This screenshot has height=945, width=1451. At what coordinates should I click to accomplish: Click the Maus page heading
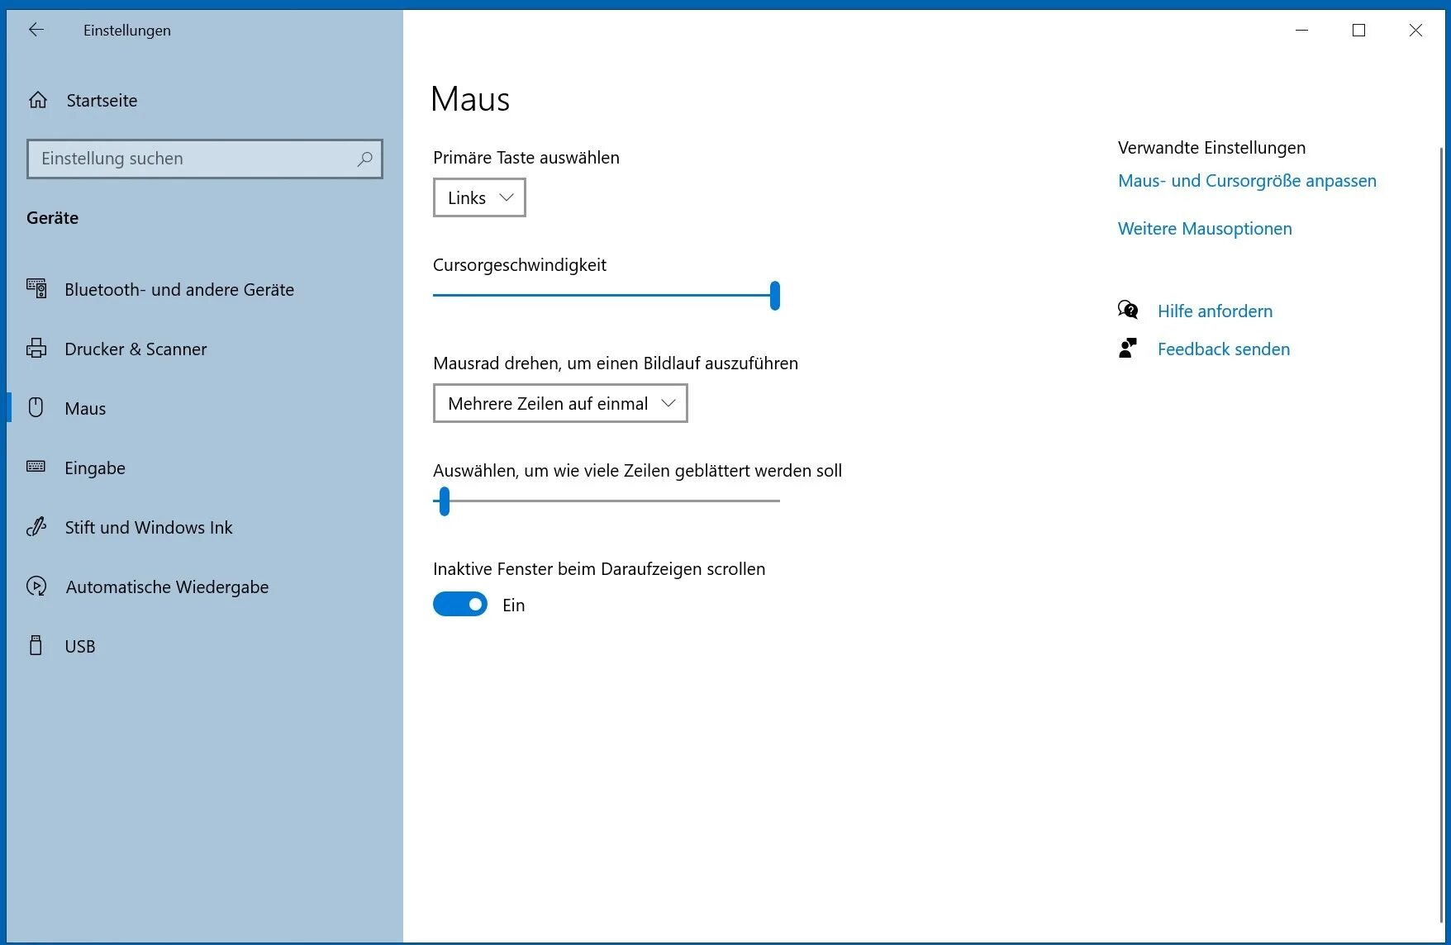pyautogui.click(x=470, y=99)
